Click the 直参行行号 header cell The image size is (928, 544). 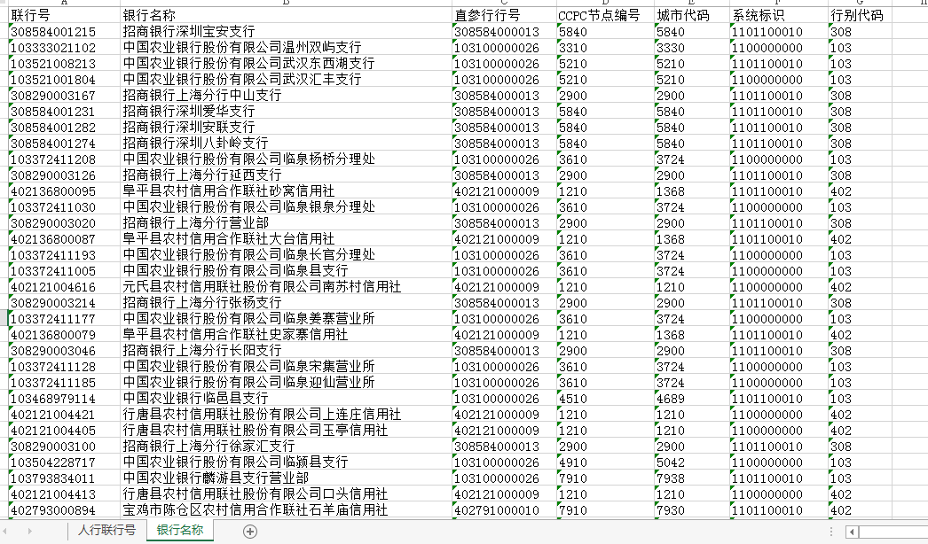(x=502, y=16)
